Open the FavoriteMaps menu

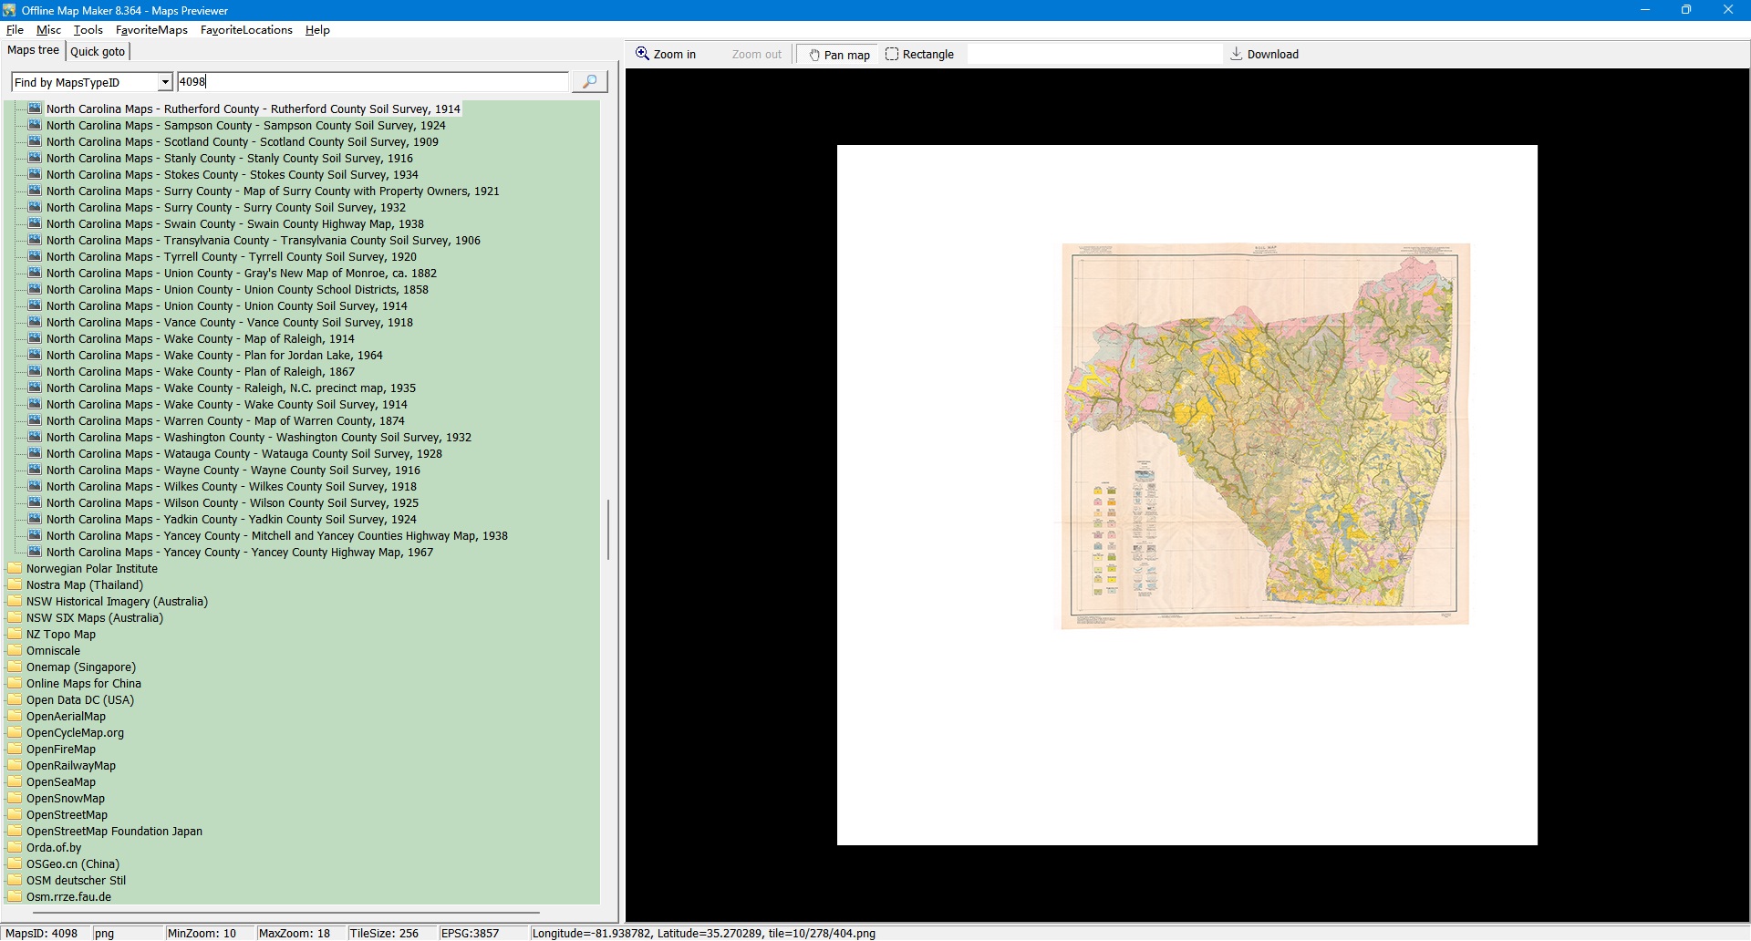[x=151, y=30]
